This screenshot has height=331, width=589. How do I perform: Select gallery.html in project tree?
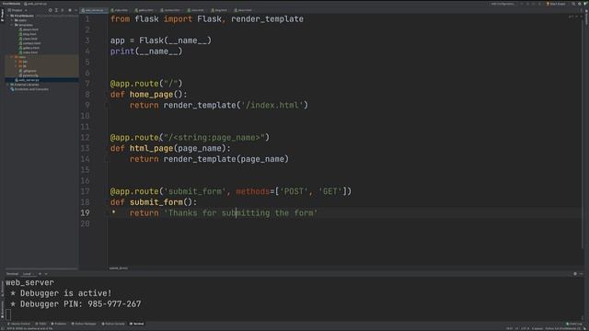[29, 48]
